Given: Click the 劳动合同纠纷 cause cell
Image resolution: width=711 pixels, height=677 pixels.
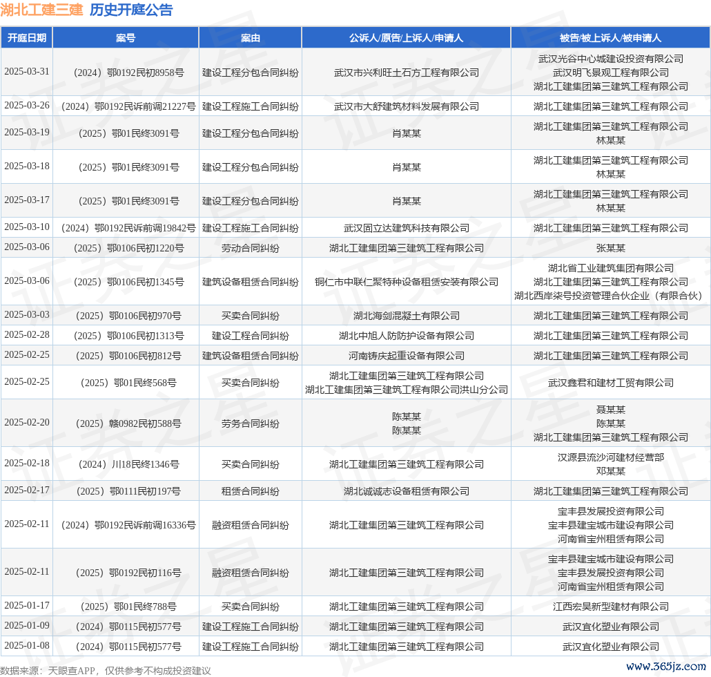Looking at the screenshot, I should [251, 248].
